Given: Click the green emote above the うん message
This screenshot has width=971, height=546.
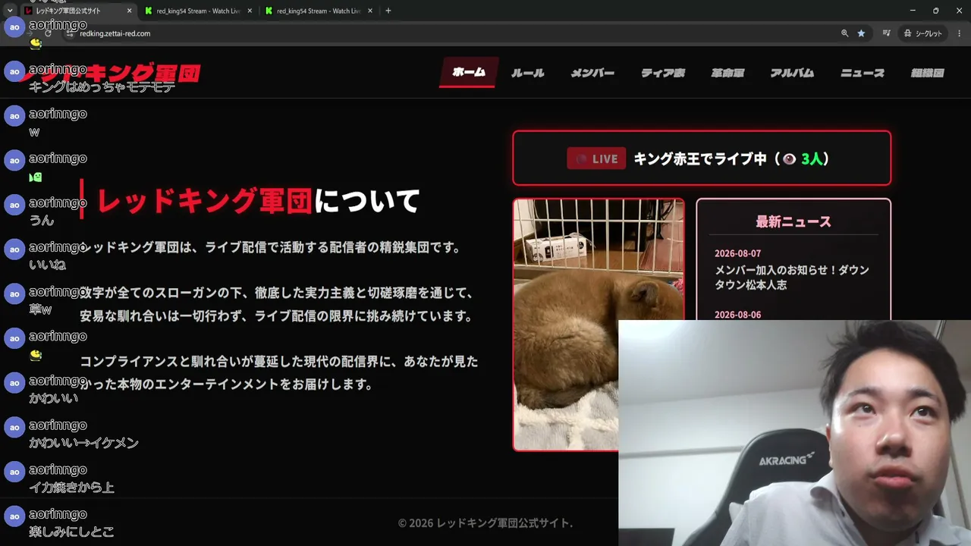Looking at the screenshot, I should coord(36,177).
